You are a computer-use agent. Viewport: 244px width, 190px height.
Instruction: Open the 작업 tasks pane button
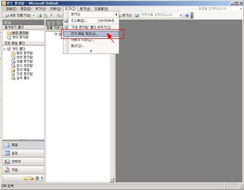point(23,170)
